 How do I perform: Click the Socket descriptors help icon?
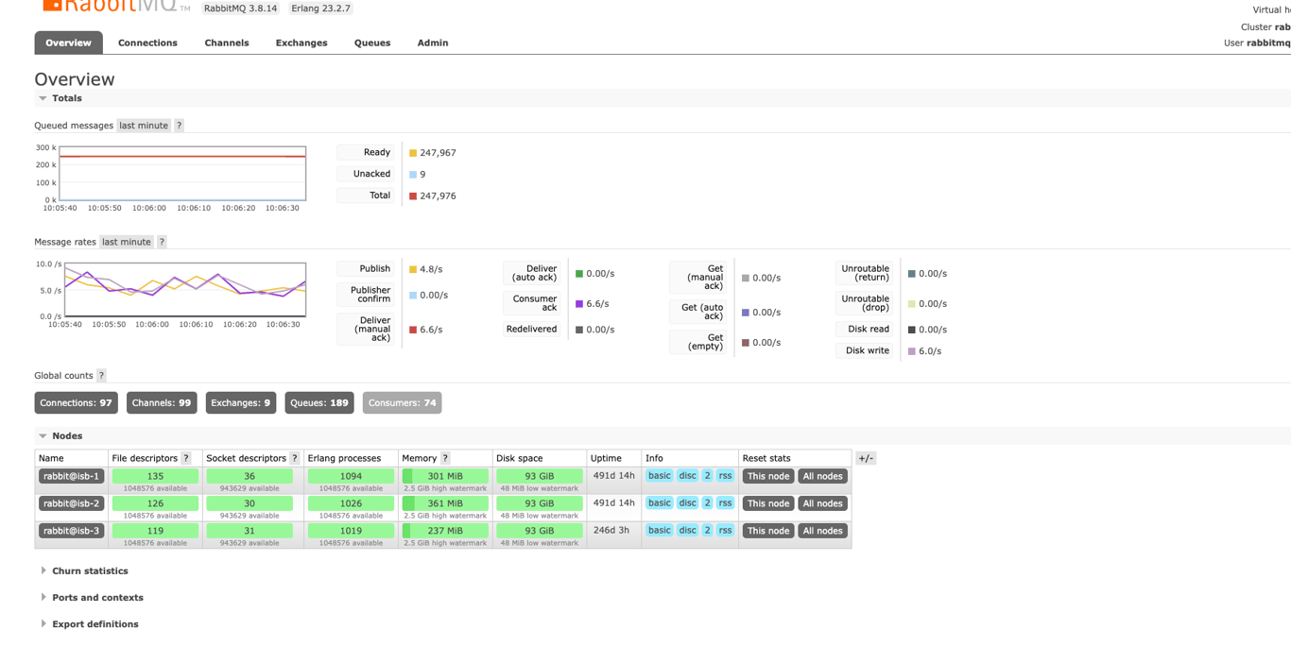[295, 458]
